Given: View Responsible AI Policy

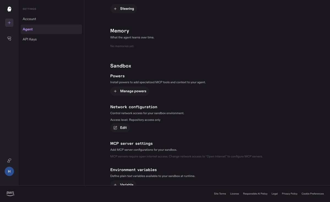Looking at the screenshot, I should coord(255,194).
